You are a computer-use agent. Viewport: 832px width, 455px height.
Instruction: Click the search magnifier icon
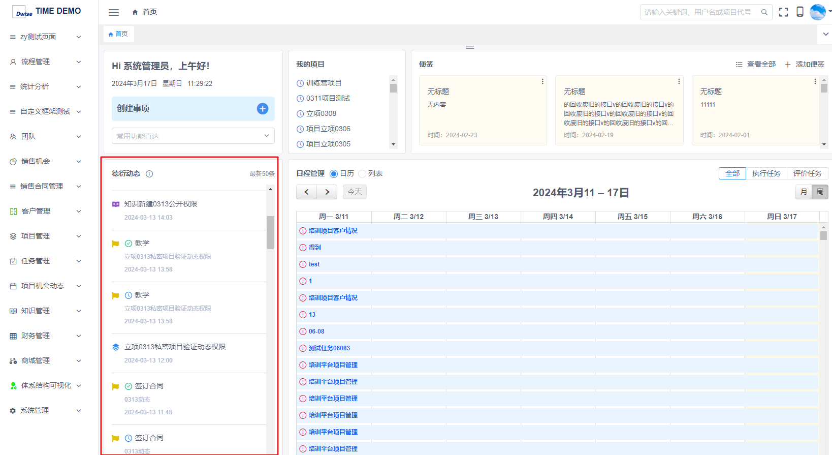764,12
